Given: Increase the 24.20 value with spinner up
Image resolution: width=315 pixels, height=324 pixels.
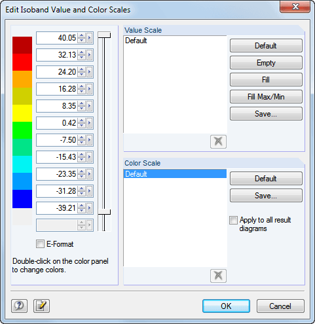Looking at the screenshot, I should click(82, 70).
